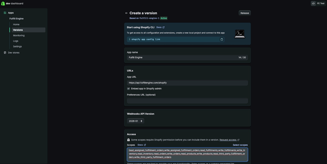Go to Monitoring in sidebar
This screenshot has width=327, height=164.
tap(19, 35)
